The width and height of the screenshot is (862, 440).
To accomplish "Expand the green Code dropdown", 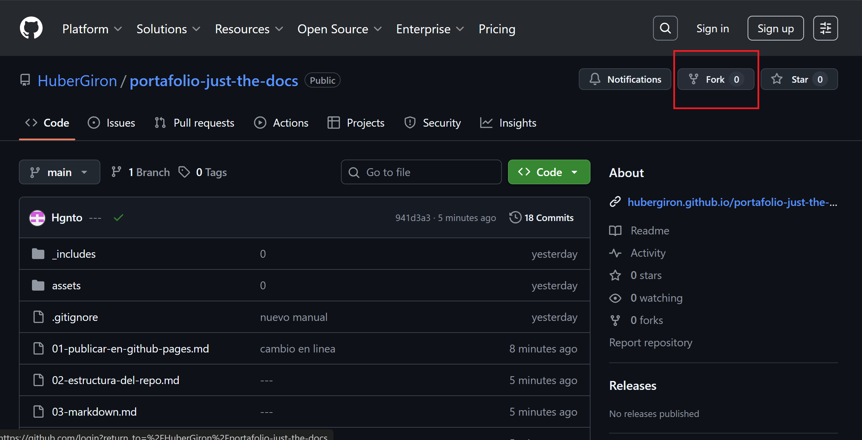I will [549, 172].
